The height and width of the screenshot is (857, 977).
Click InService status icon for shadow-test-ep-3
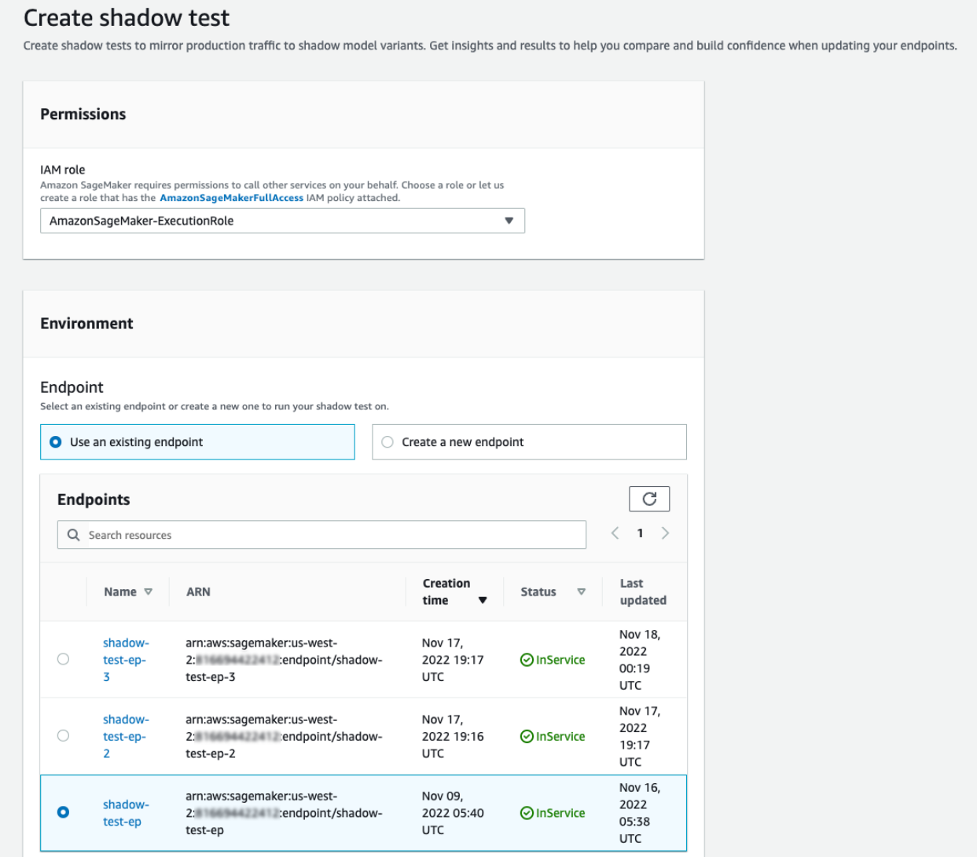pyautogui.click(x=527, y=661)
